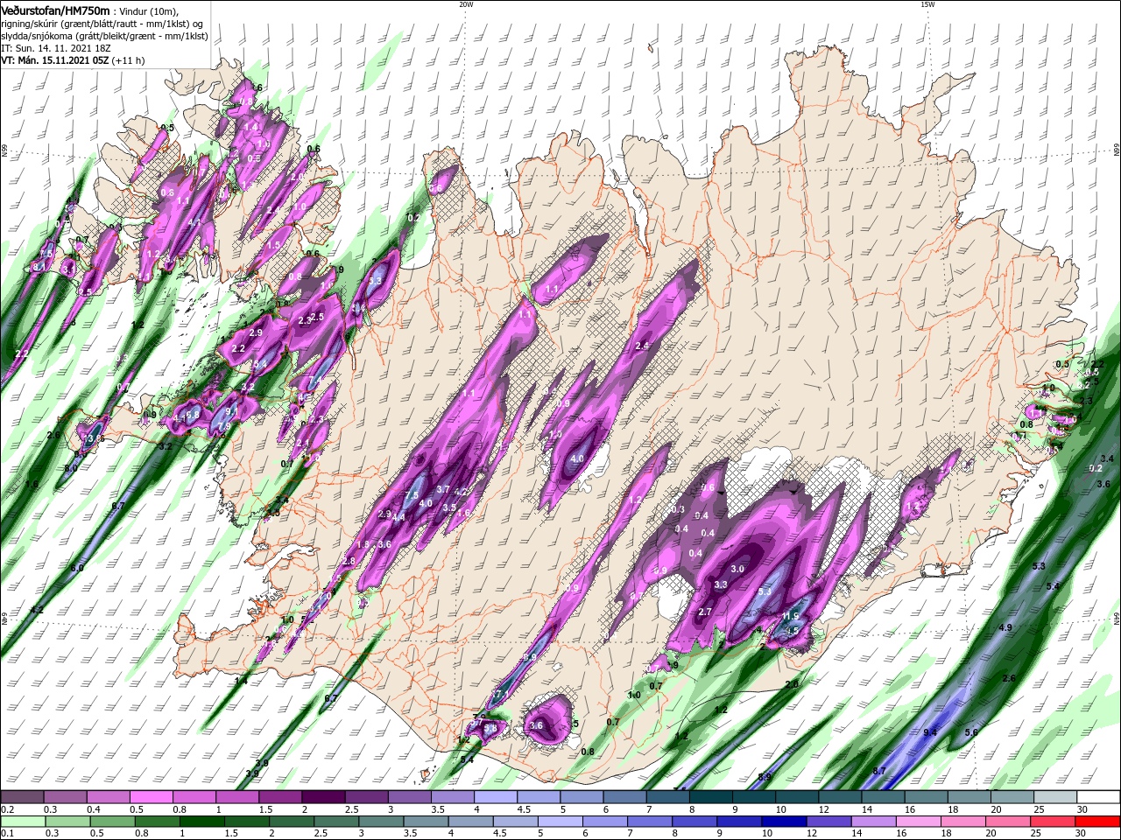
Task: Pick the bright pink 0.5 swatch in snow legend
Action: pos(152,797)
